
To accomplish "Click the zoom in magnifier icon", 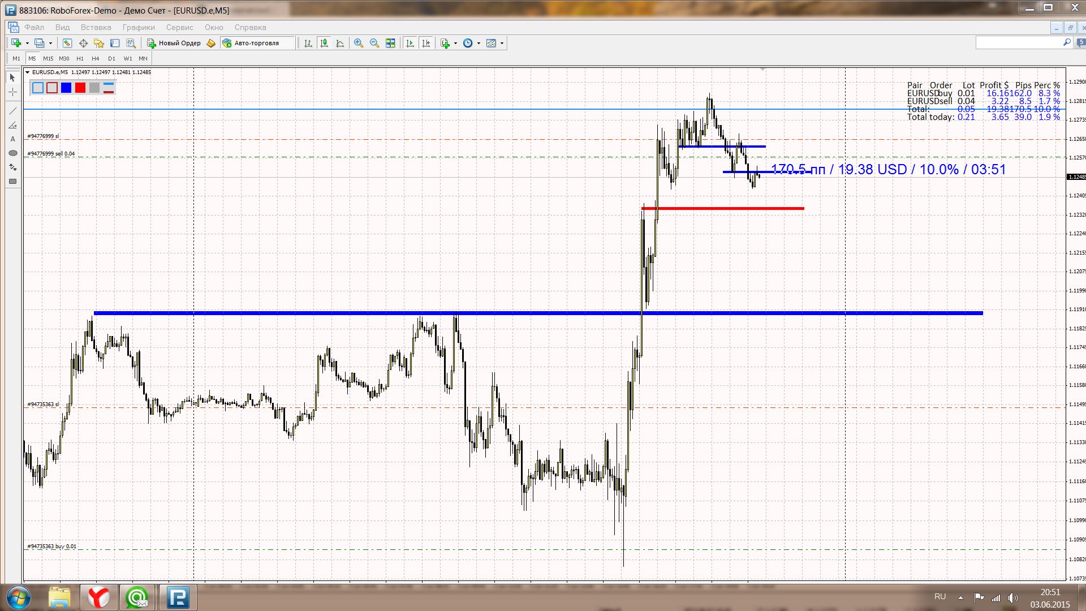I will point(358,43).
